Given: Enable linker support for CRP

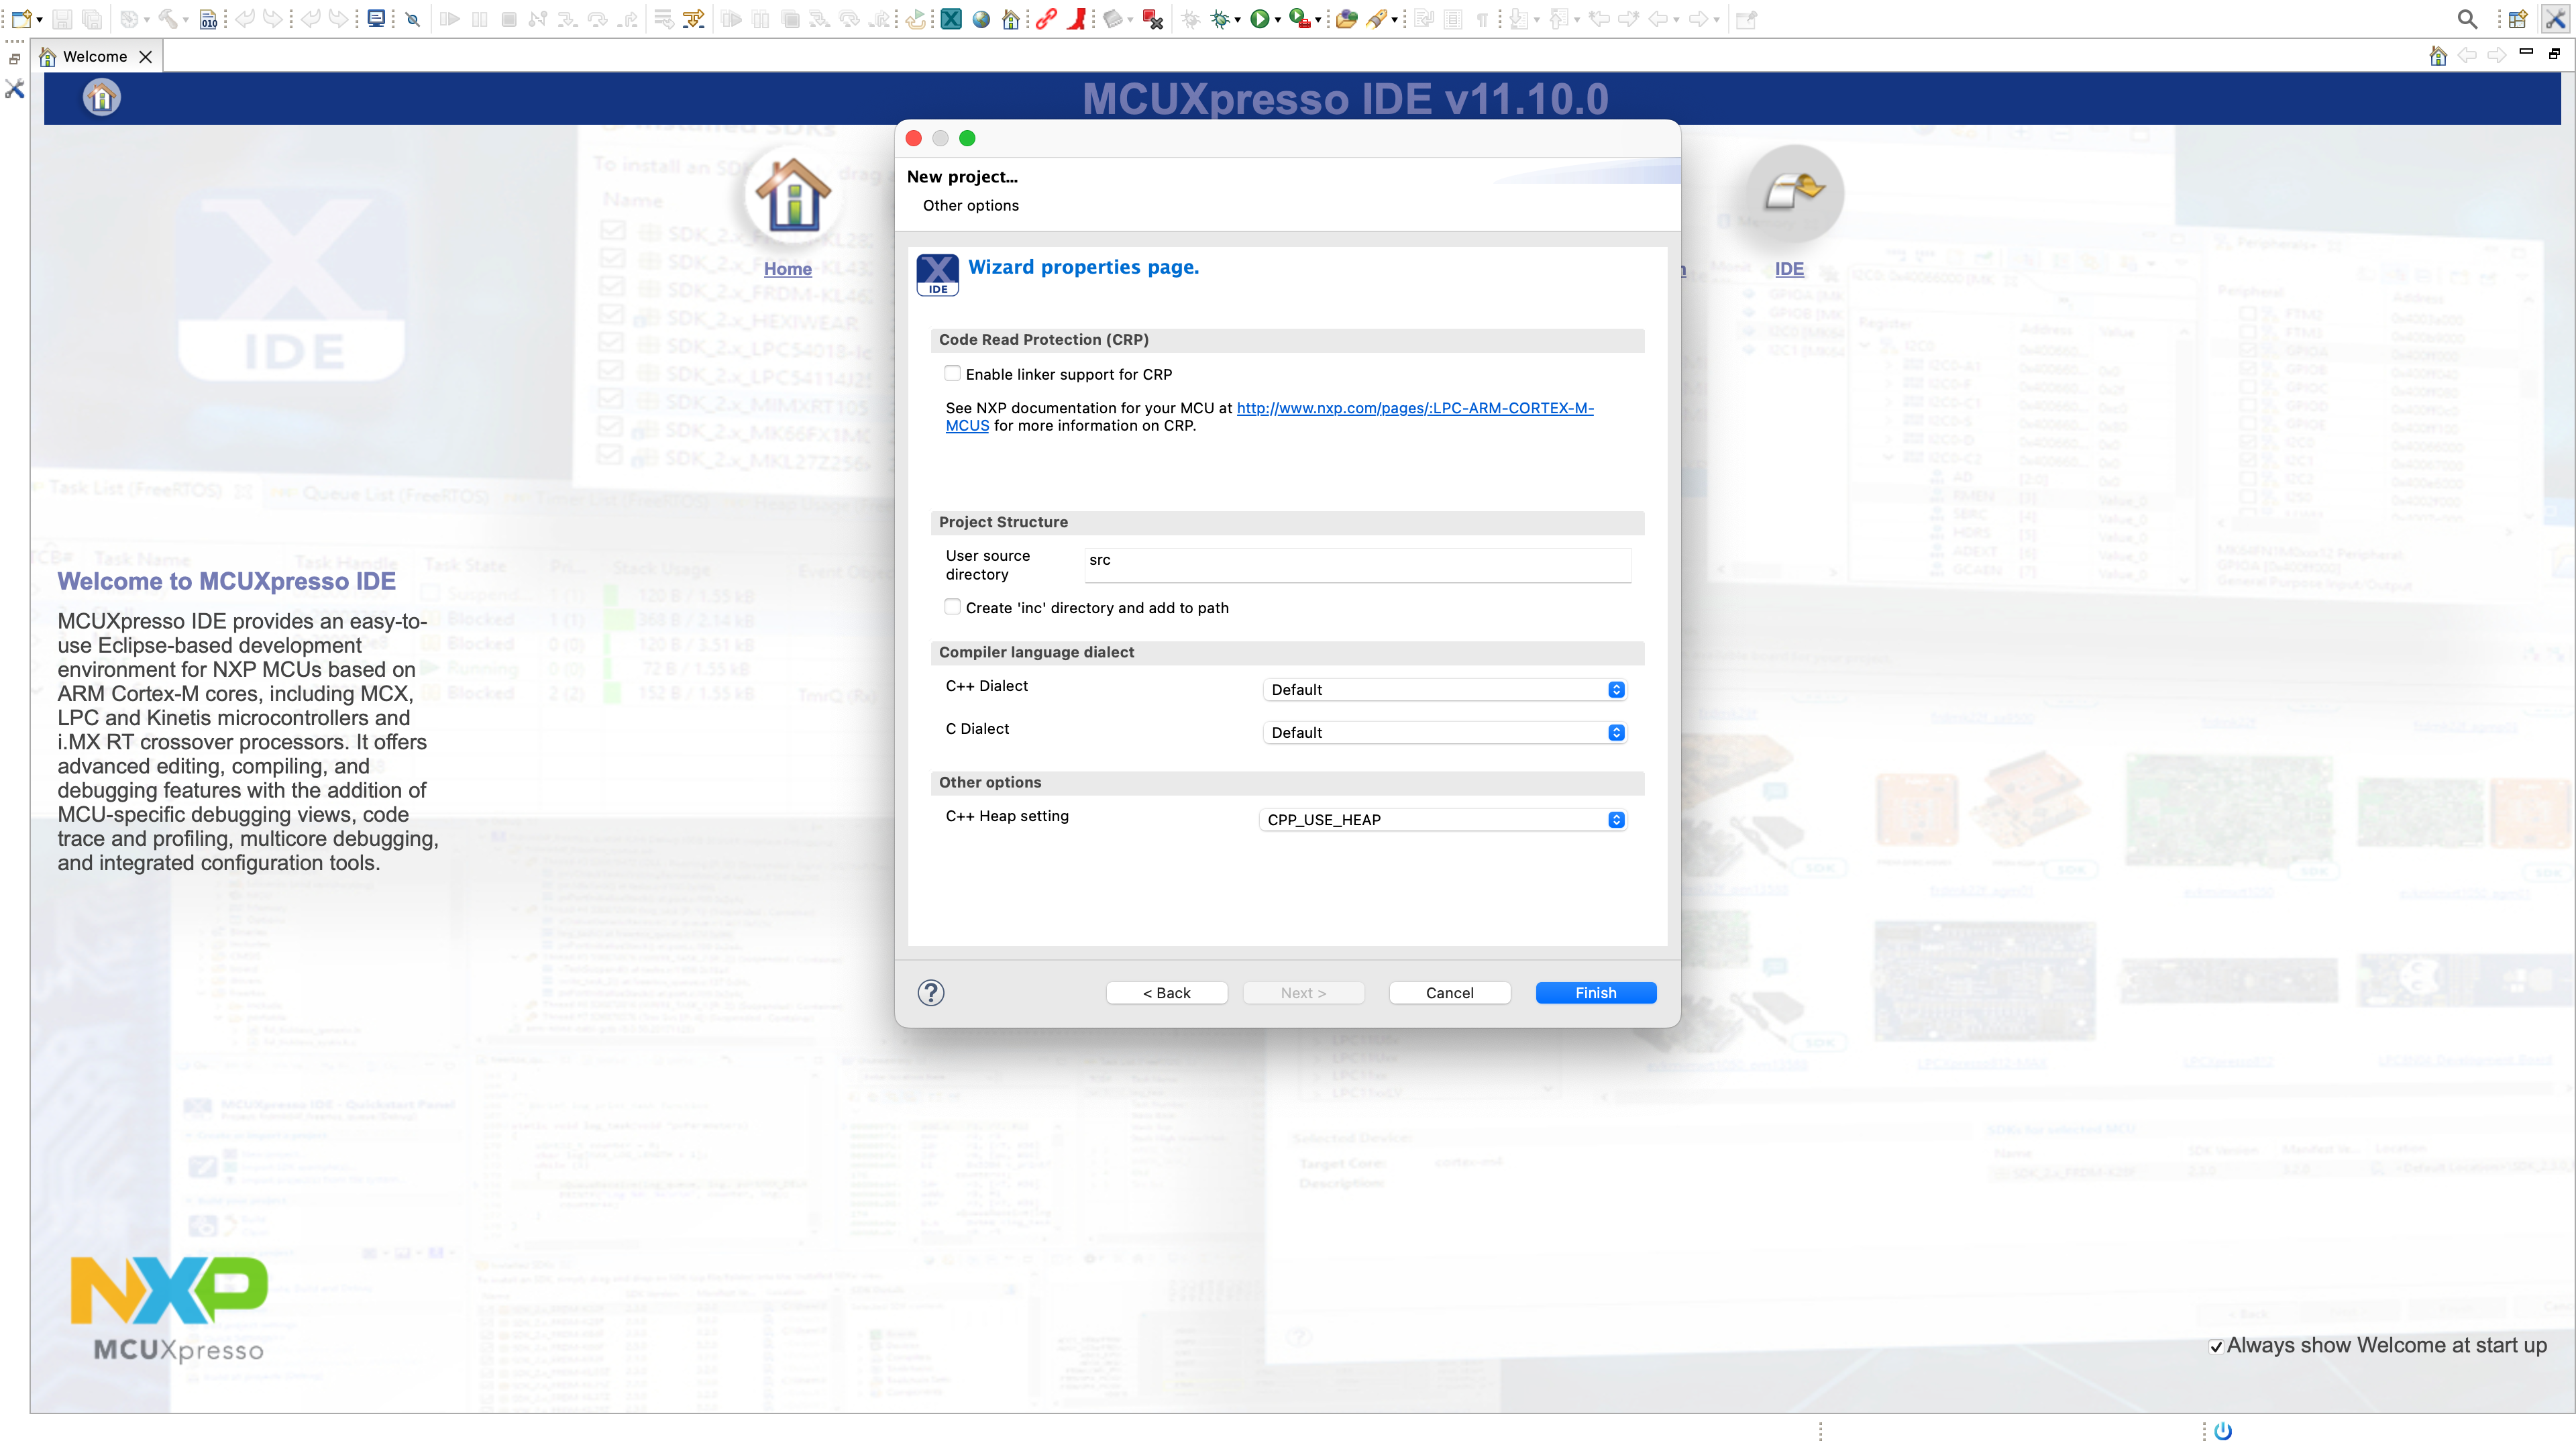Looking at the screenshot, I should pyautogui.click(x=953, y=373).
